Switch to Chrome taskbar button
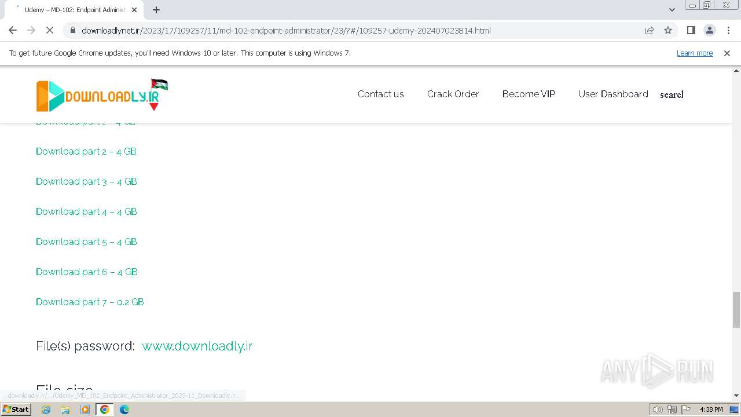Screen dimensions: 741x417 pyautogui.click(x=105, y=409)
